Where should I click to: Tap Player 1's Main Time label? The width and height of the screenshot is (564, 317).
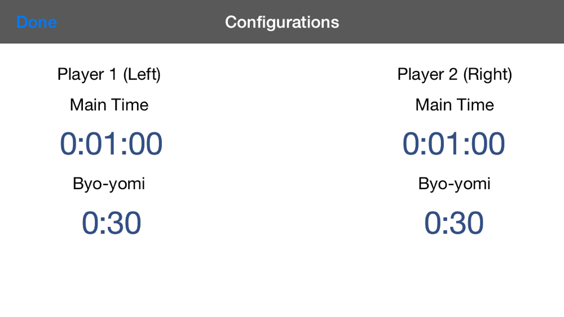pos(109,105)
